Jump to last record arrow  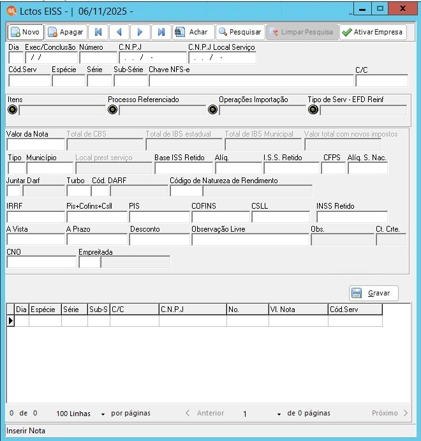[161, 32]
